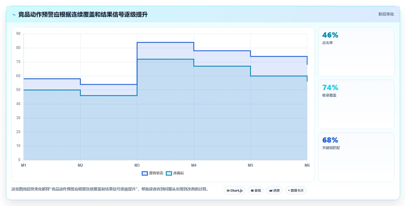Click the 50 y-axis value

click(18, 90)
